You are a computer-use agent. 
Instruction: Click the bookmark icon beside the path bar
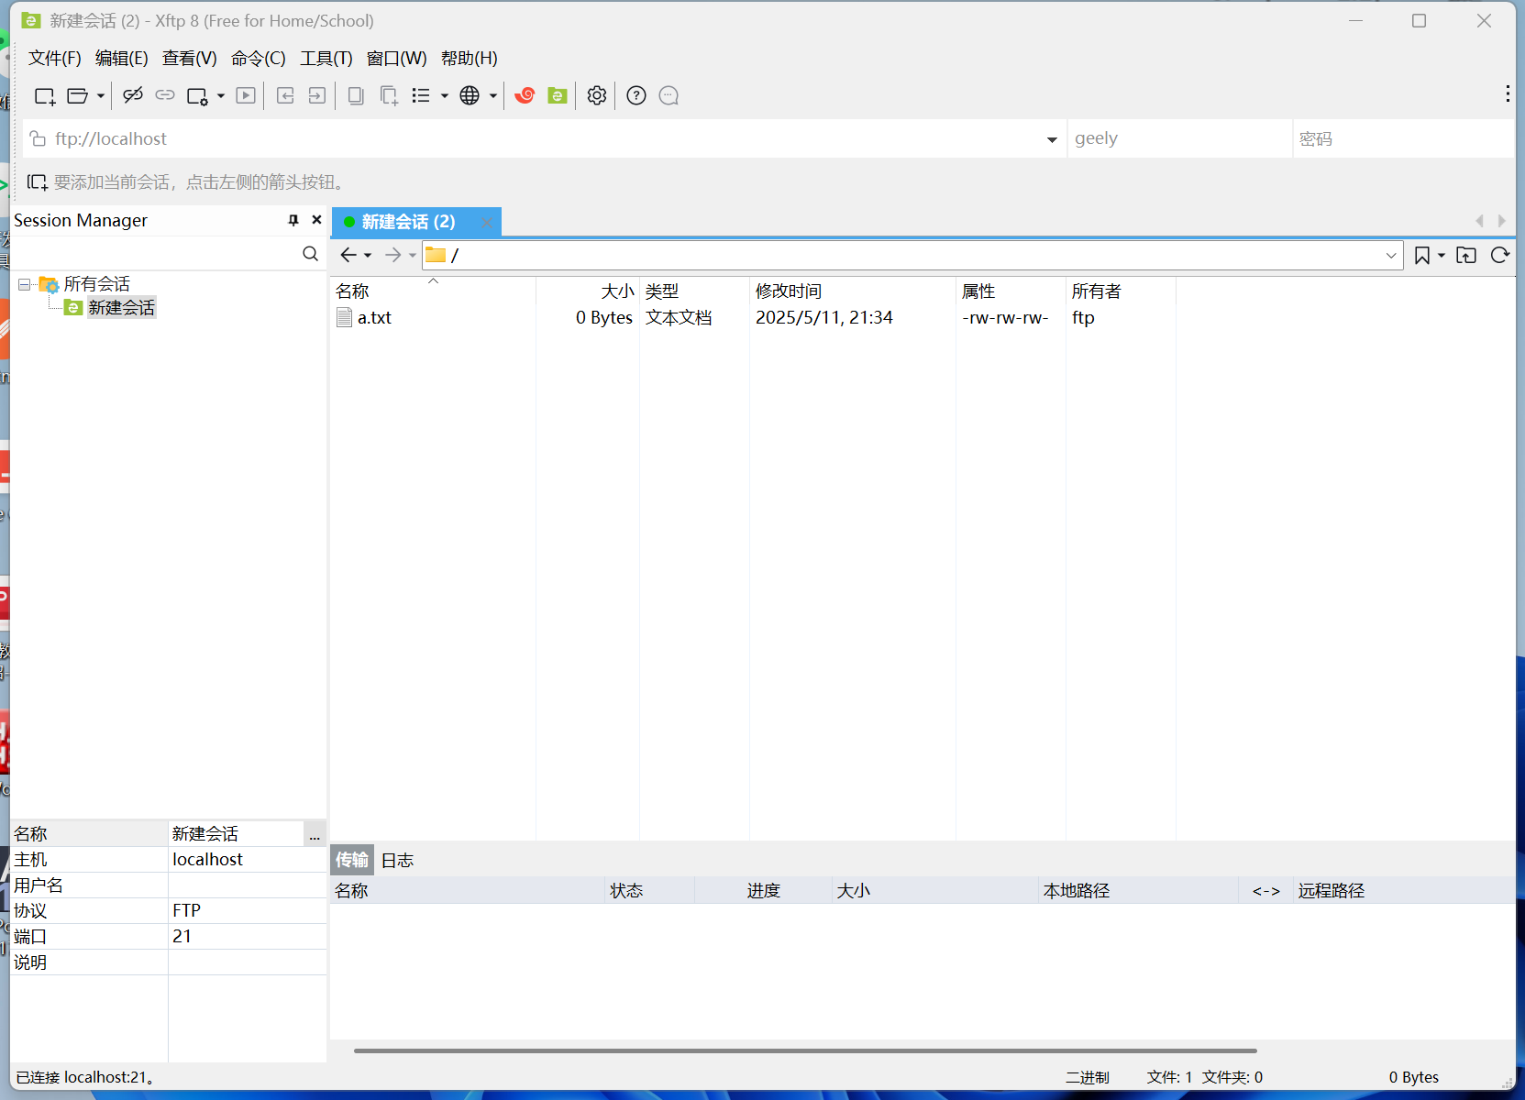click(1422, 255)
